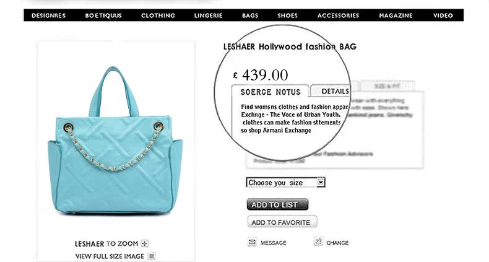The height and width of the screenshot is (262, 489).
Task: Open the size dropdown arrow
Action: 321,183
